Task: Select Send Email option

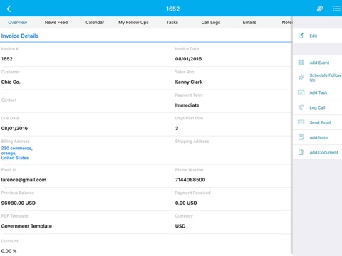Action: point(317,122)
